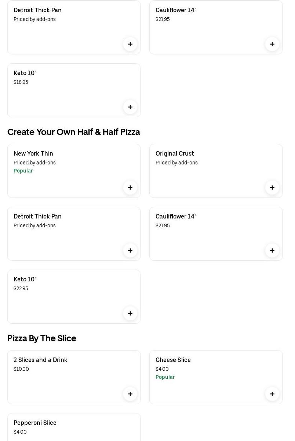
Task: Add the $18.95 Keto 10" pizza with plus
Action: click(x=130, y=107)
